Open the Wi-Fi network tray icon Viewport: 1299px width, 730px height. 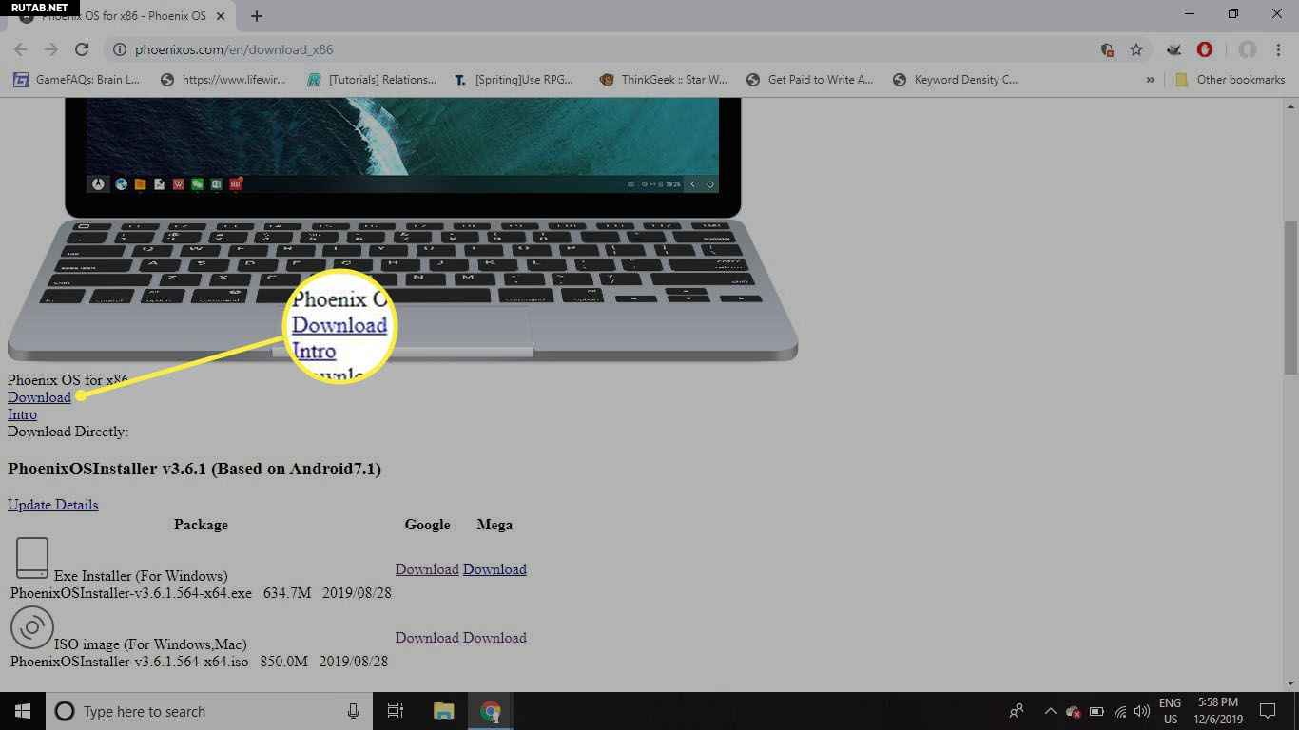click(1119, 711)
